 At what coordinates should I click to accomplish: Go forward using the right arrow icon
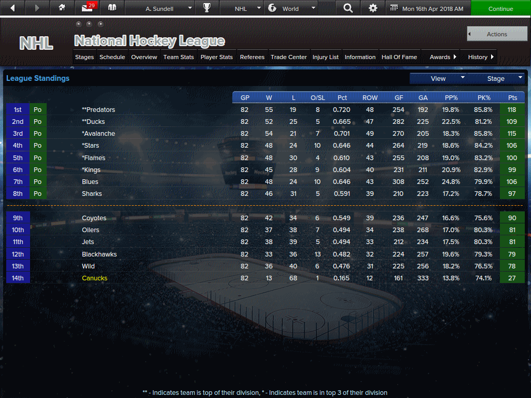(37, 8)
